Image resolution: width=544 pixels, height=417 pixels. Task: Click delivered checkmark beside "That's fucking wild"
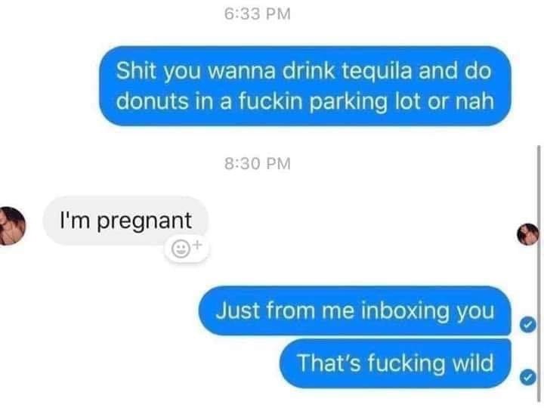coord(527,378)
